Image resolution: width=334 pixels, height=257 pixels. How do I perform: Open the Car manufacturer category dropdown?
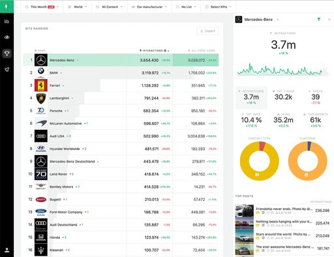pyautogui.click(x=149, y=7)
